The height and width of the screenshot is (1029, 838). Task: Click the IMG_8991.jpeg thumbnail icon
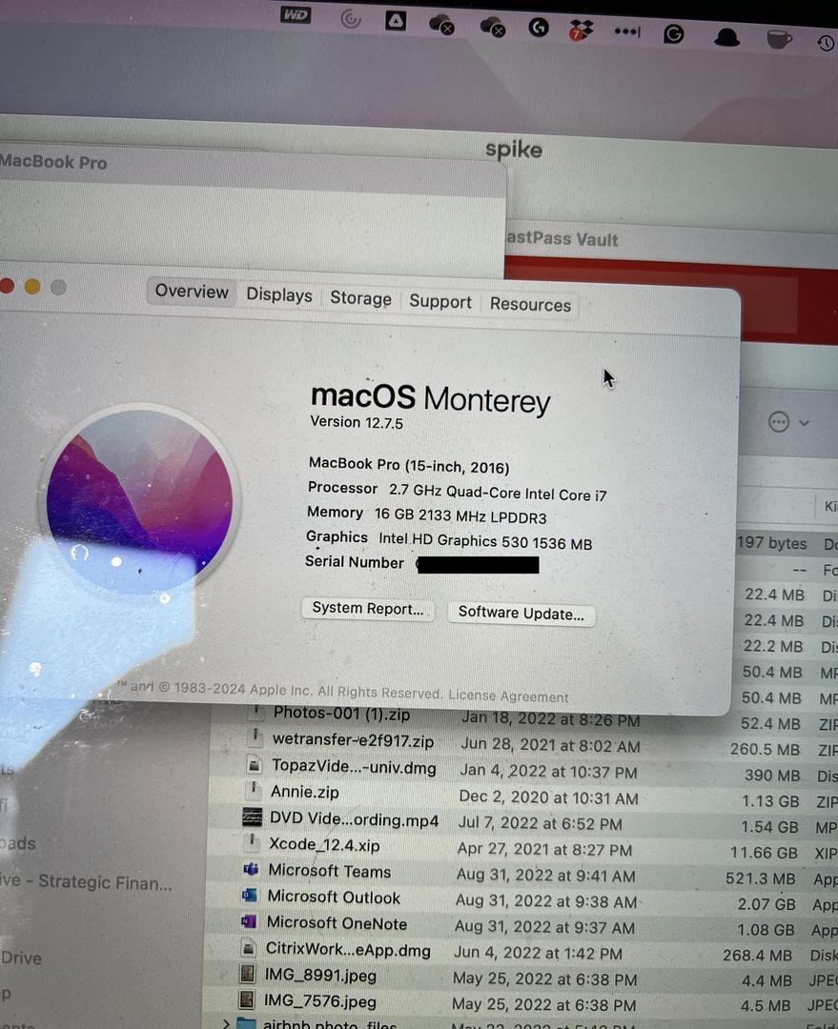click(x=248, y=973)
